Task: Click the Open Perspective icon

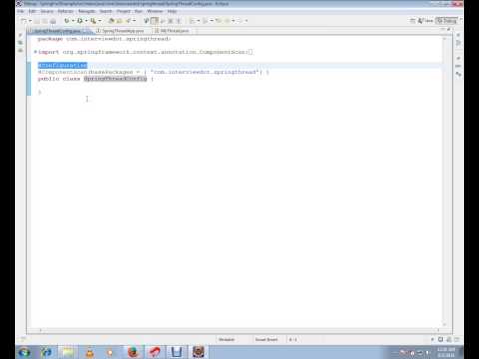Action: [412, 21]
